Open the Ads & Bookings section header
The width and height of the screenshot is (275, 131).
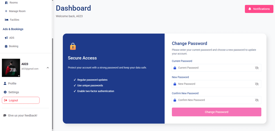13,29
